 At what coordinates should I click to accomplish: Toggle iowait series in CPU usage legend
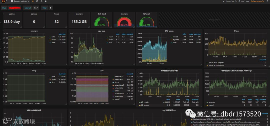tap(176, 37)
